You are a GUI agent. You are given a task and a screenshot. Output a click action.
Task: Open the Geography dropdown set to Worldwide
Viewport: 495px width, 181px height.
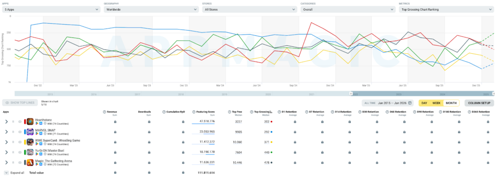pyautogui.click(x=151, y=10)
